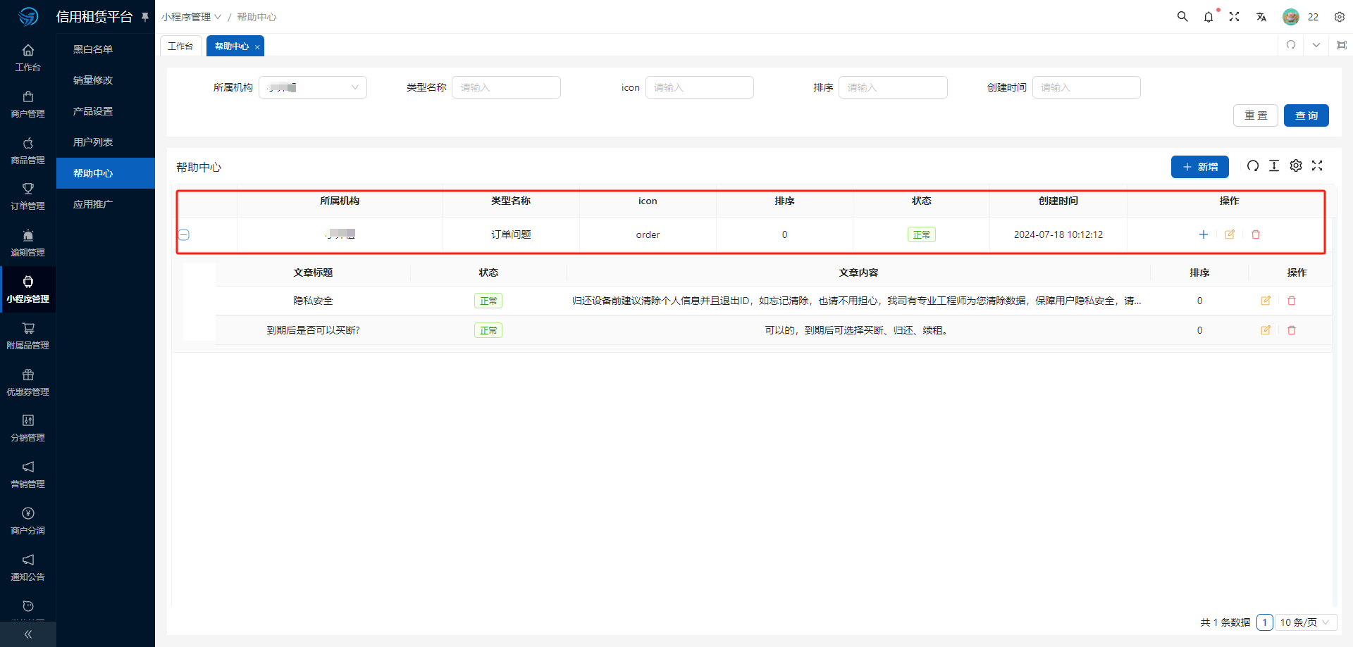
Task: Open 订单管理 in the sidebar
Action: (28, 196)
